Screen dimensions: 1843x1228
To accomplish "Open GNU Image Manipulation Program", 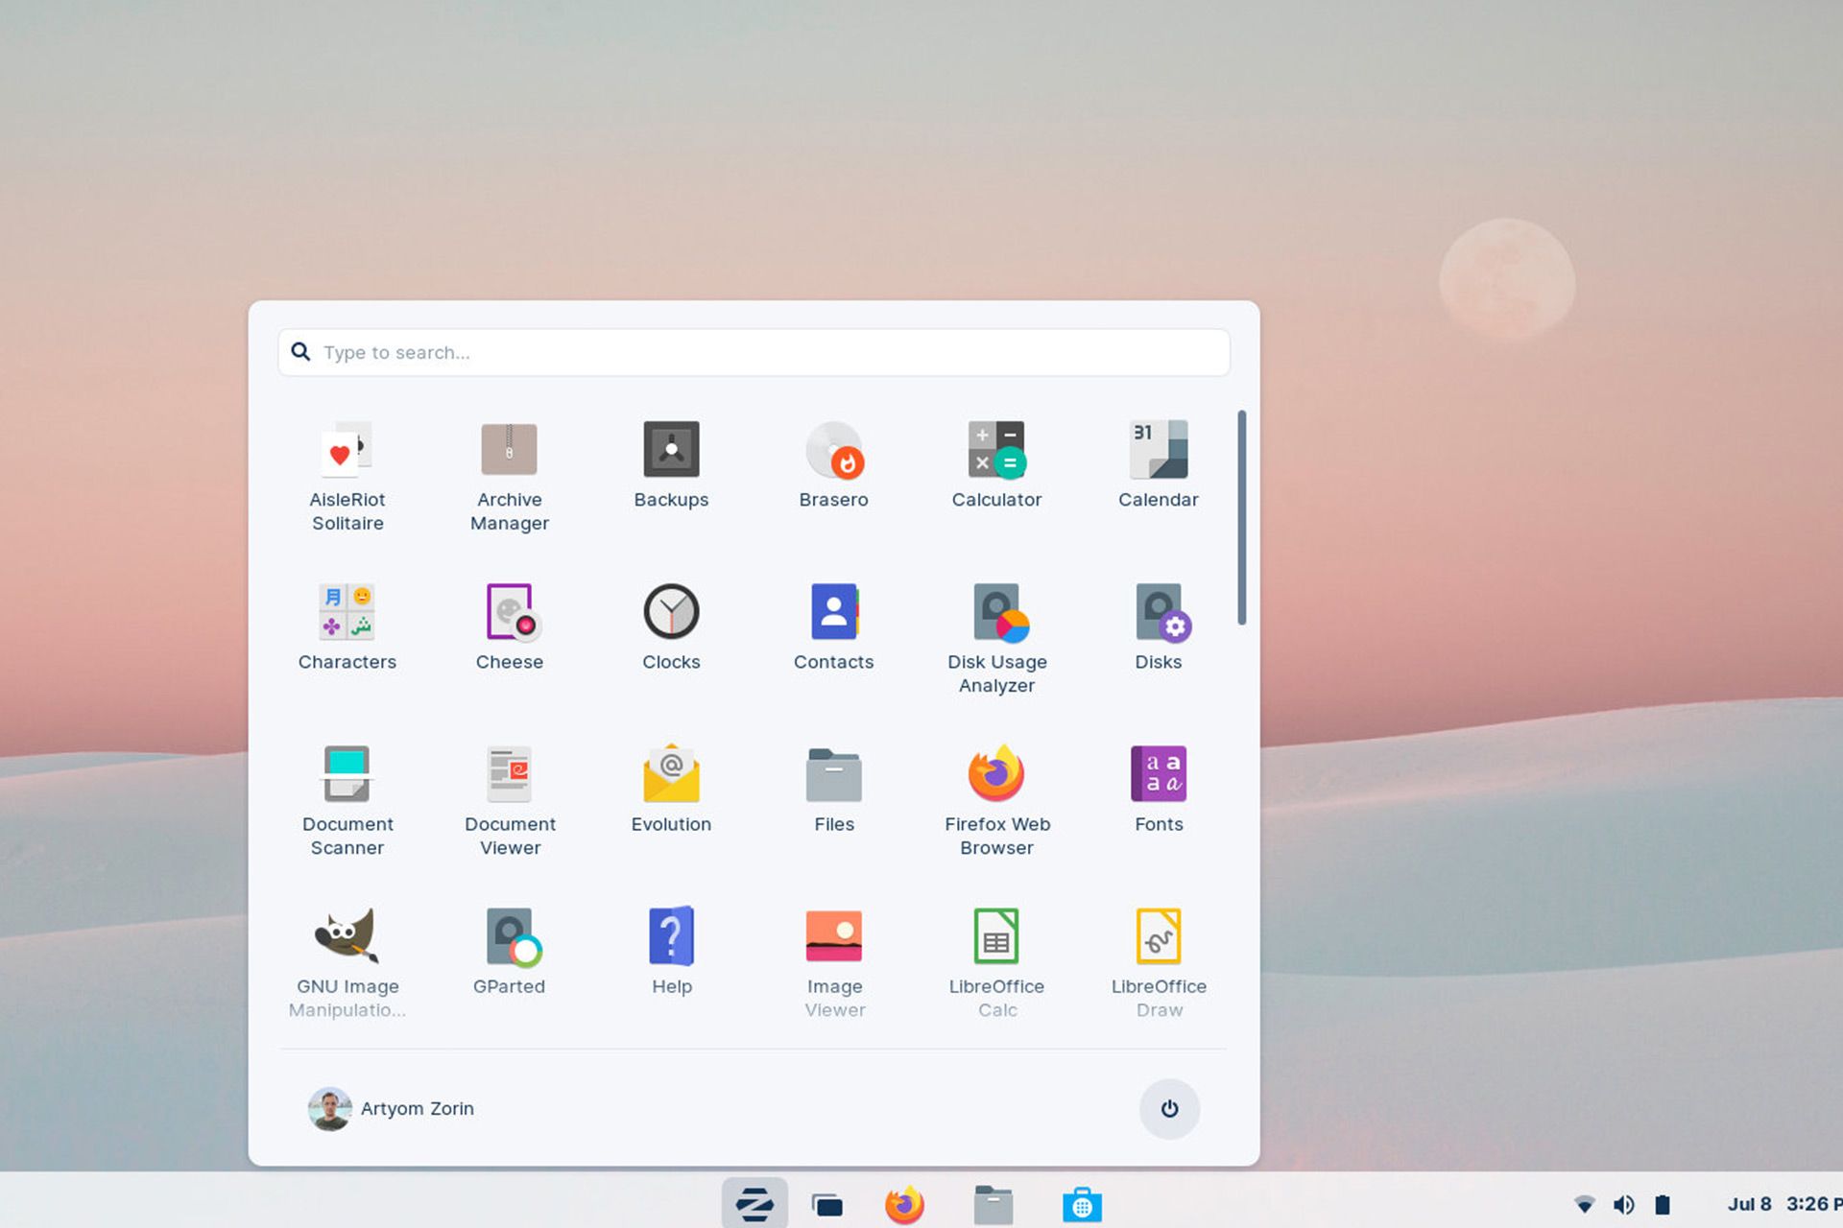I will 346,934.
